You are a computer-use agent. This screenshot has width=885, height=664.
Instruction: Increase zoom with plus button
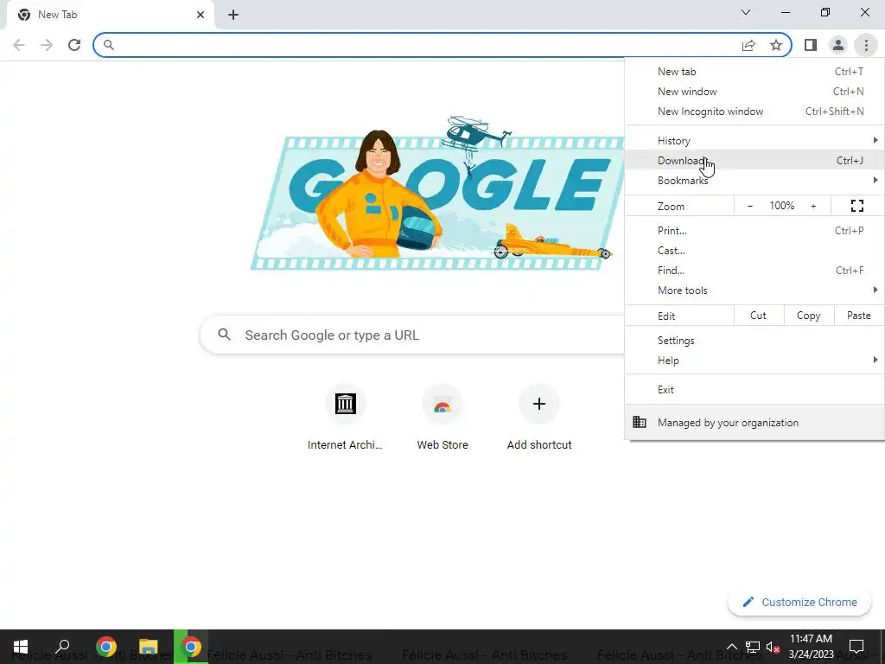coord(813,206)
